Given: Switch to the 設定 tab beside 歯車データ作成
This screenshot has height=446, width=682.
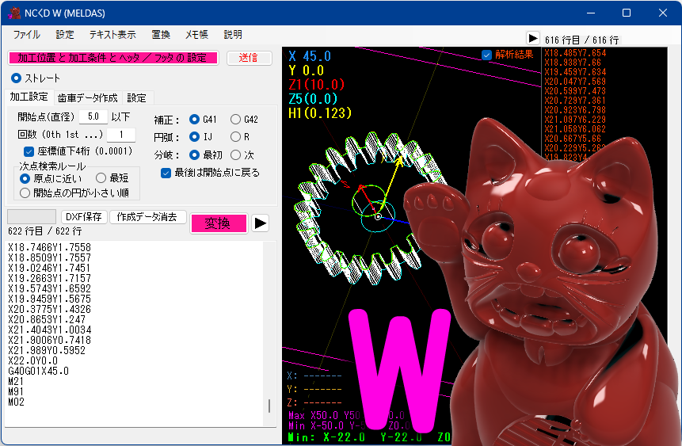Looking at the screenshot, I should 136,98.
